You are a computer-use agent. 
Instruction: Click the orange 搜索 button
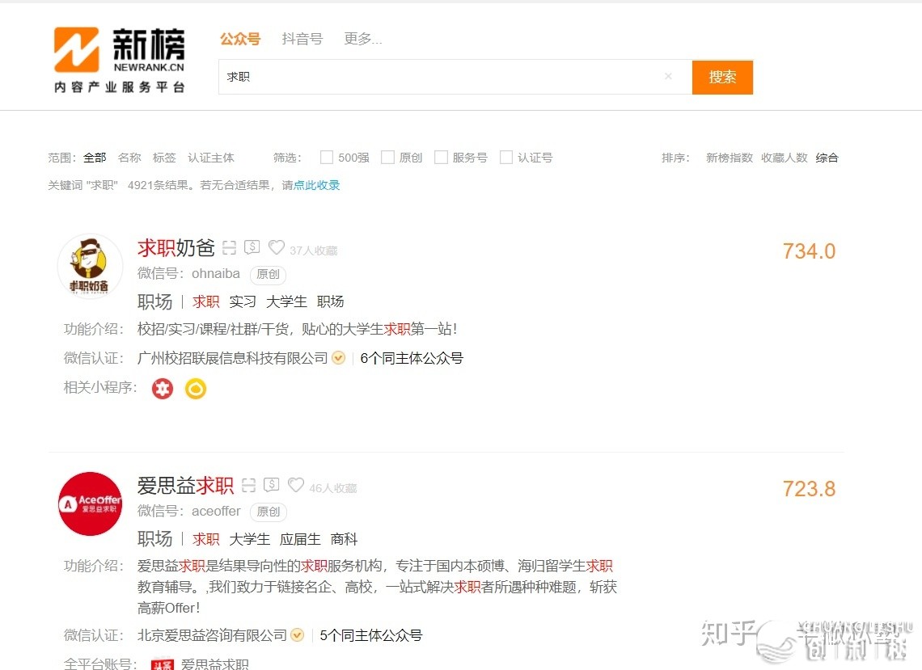[722, 77]
